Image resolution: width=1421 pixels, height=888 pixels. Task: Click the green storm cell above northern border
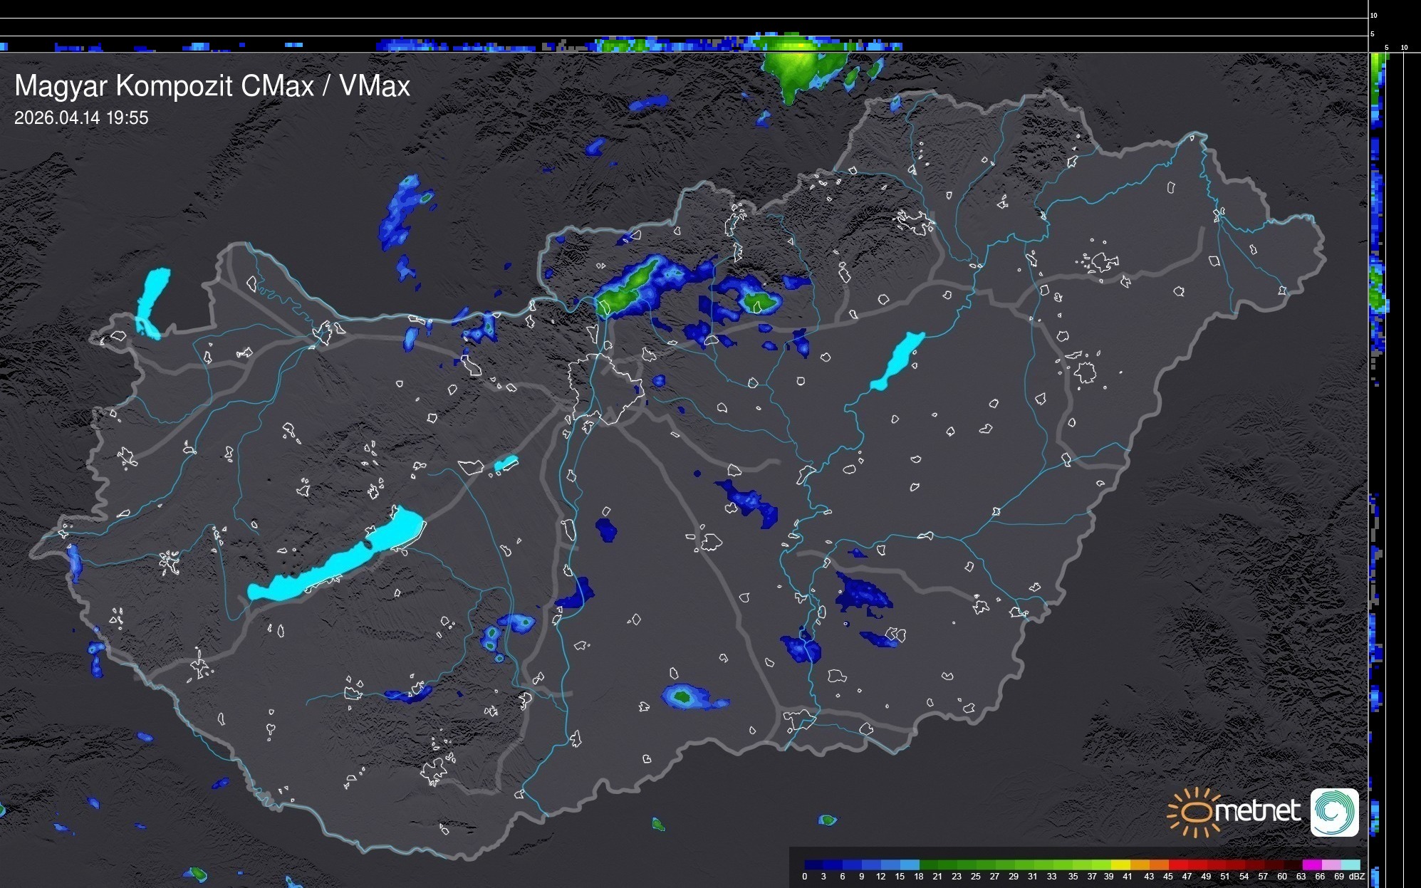click(x=794, y=68)
